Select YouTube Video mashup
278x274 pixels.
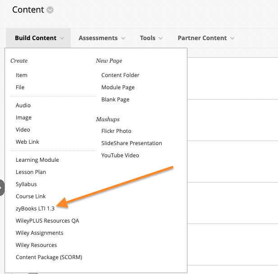pyautogui.click(x=120, y=155)
